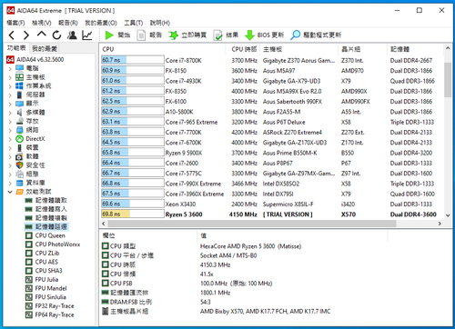
Task: Expand the multimedia node chevron
Action: (x=10, y=113)
